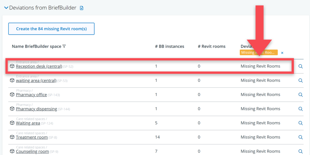Click magnifier icon for Pharmacy office row
This screenshot has width=310, height=155.
[301, 95]
